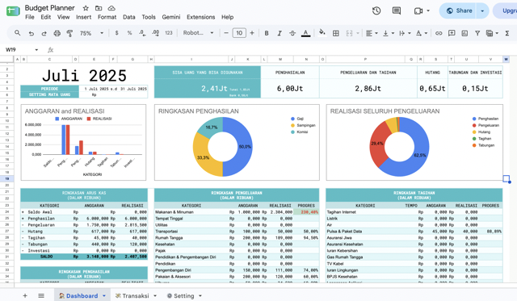The width and height of the screenshot is (517, 301).
Task: Open the search menus magnifier tool
Action: pos(18,33)
